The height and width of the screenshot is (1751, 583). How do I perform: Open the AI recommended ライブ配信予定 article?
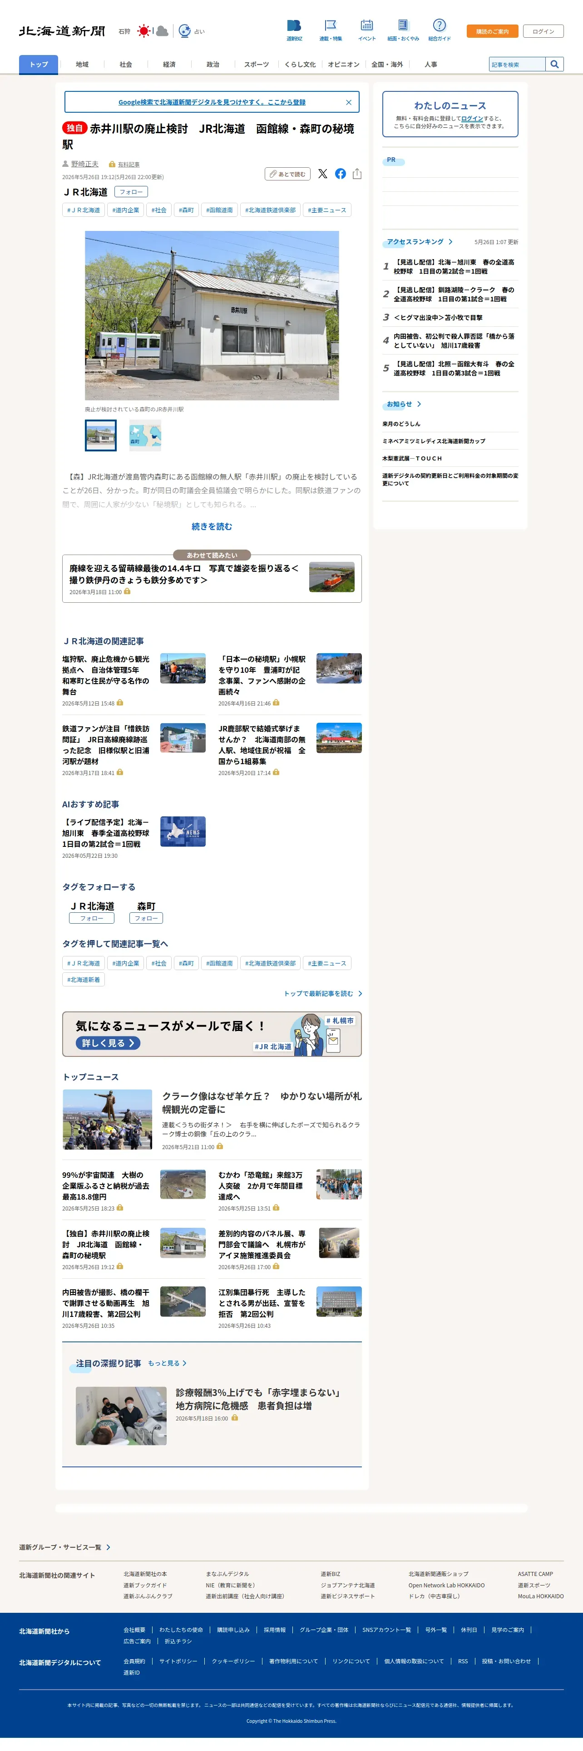106,833
